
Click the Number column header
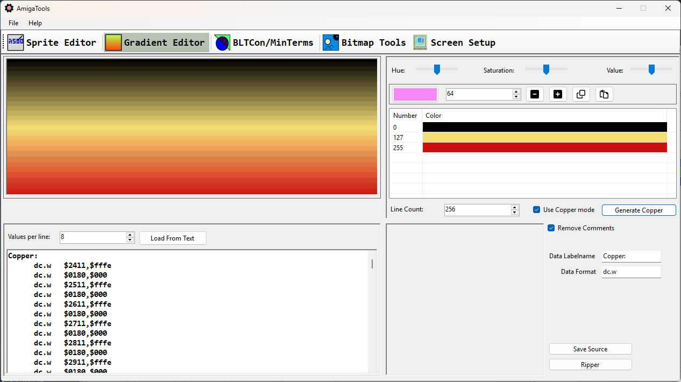[x=406, y=116]
